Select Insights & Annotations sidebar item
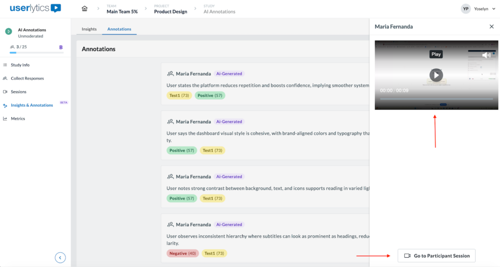This screenshot has width=500, height=267. [32, 105]
